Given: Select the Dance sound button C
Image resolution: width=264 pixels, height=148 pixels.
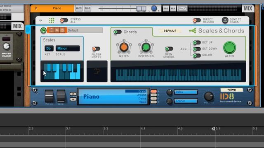Looking at the screenshot, I should click(x=154, y=99).
